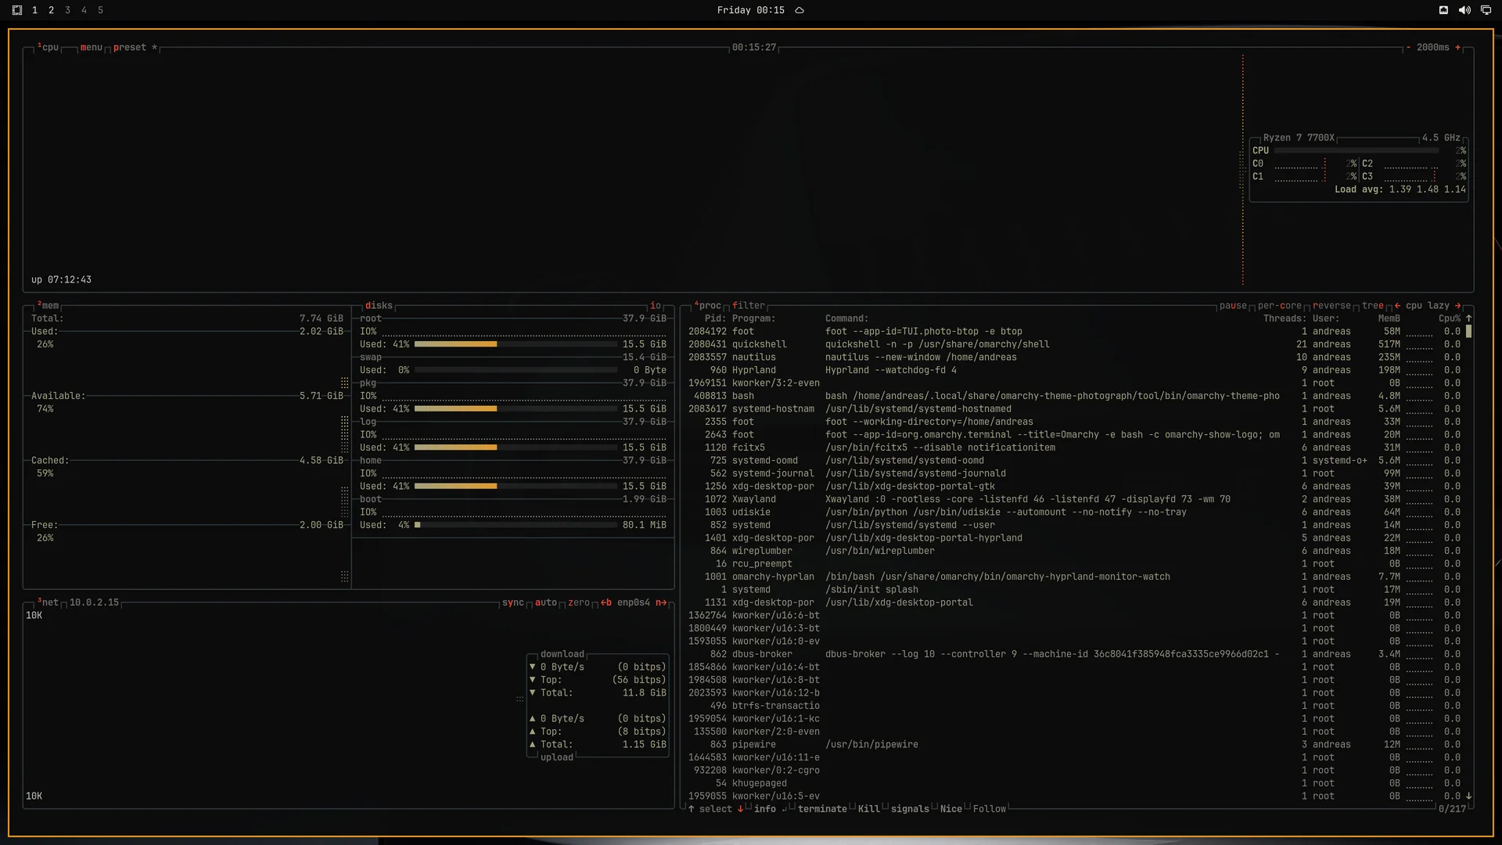Click the Kill process button
Viewport: 1502px width, 845px height.
click(868, 809)
